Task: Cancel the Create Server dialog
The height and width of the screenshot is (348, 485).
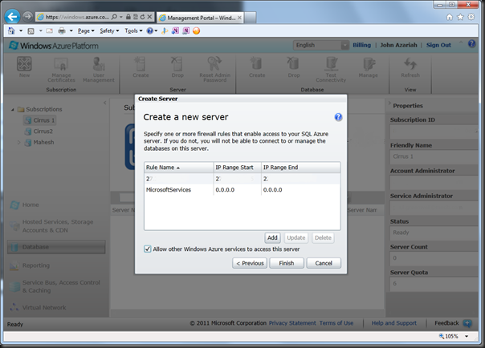Action: 324,263
